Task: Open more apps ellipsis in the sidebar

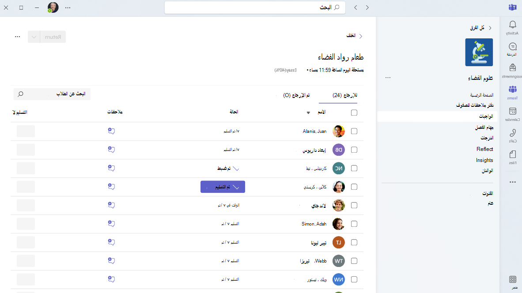Action: (512, 182)
